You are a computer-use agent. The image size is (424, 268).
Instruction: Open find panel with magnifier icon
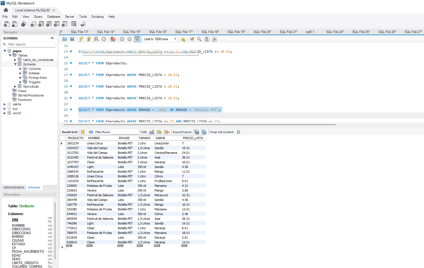click(199, 39)
